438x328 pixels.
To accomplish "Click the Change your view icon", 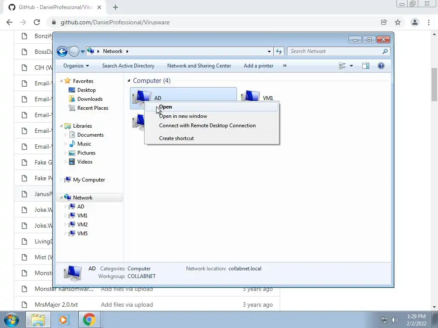I will tap(342, 66).
